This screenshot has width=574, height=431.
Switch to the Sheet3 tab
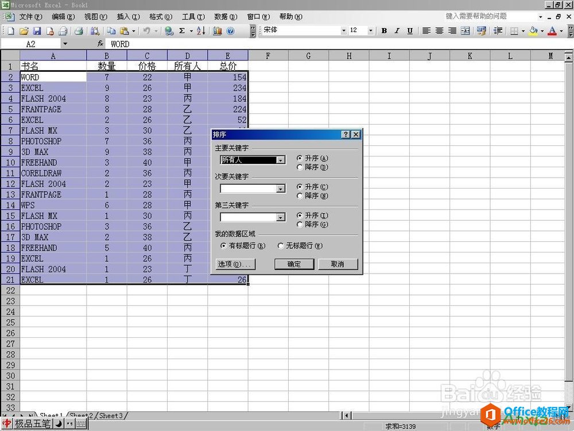click(111, 415)
